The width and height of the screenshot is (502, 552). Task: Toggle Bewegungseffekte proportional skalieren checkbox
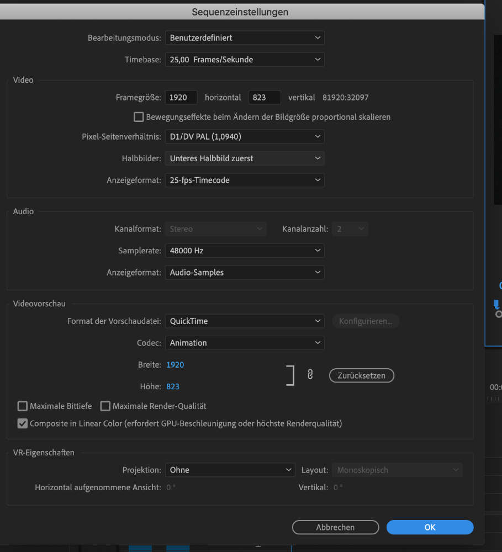139,117
